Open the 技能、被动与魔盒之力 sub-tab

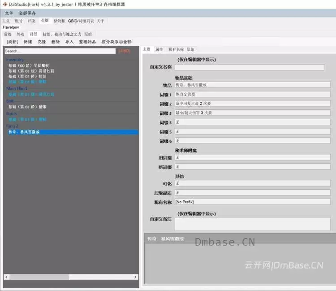[x=62, y=35]
